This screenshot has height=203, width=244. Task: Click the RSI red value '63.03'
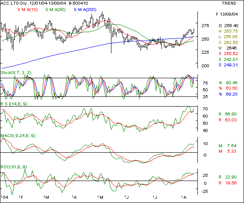coord(231,120)
